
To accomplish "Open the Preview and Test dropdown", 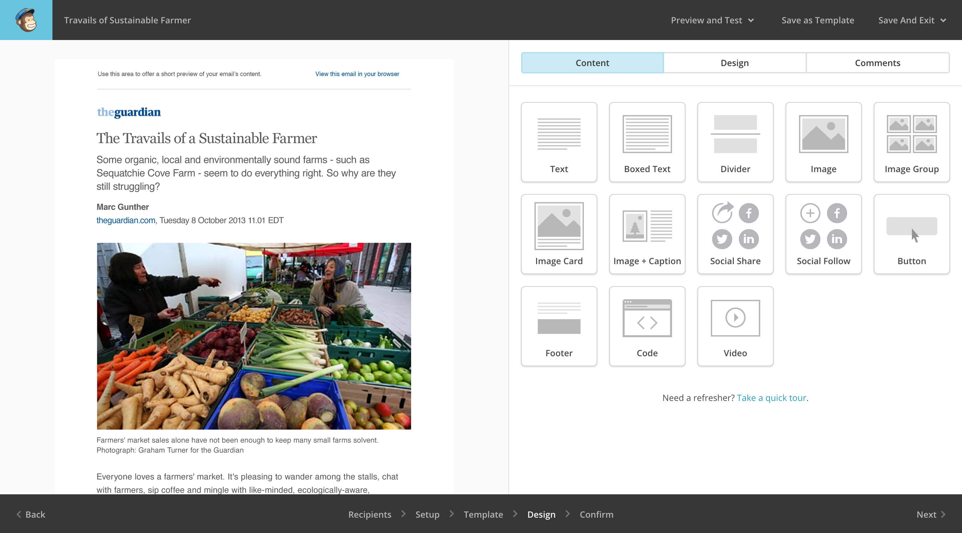I will 712,20.
